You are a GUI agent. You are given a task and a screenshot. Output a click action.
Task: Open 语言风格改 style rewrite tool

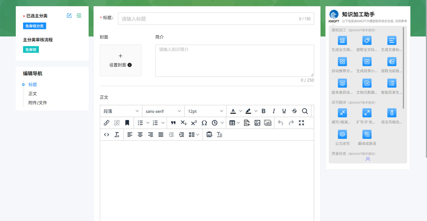click(x=391, y=116)
